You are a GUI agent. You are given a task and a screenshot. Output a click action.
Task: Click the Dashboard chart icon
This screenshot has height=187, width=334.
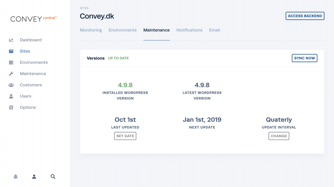pos(11,40)
